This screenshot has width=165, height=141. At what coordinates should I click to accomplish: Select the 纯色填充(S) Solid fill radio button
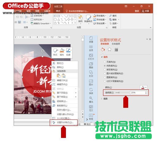point(105,66)
